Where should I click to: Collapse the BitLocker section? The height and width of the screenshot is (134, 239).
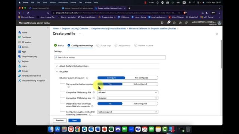pos(57,71)
